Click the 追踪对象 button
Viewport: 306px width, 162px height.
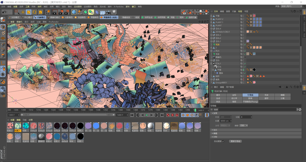tap(191, 18)
